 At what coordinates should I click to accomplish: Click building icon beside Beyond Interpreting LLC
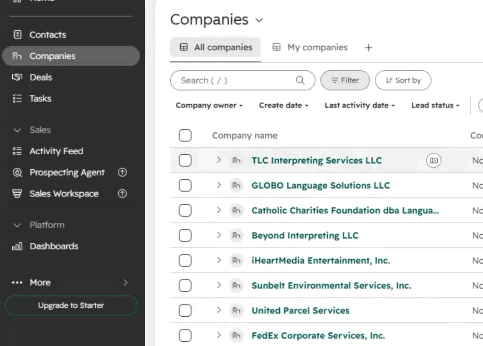pyautogui.click(x=236, y=236)
